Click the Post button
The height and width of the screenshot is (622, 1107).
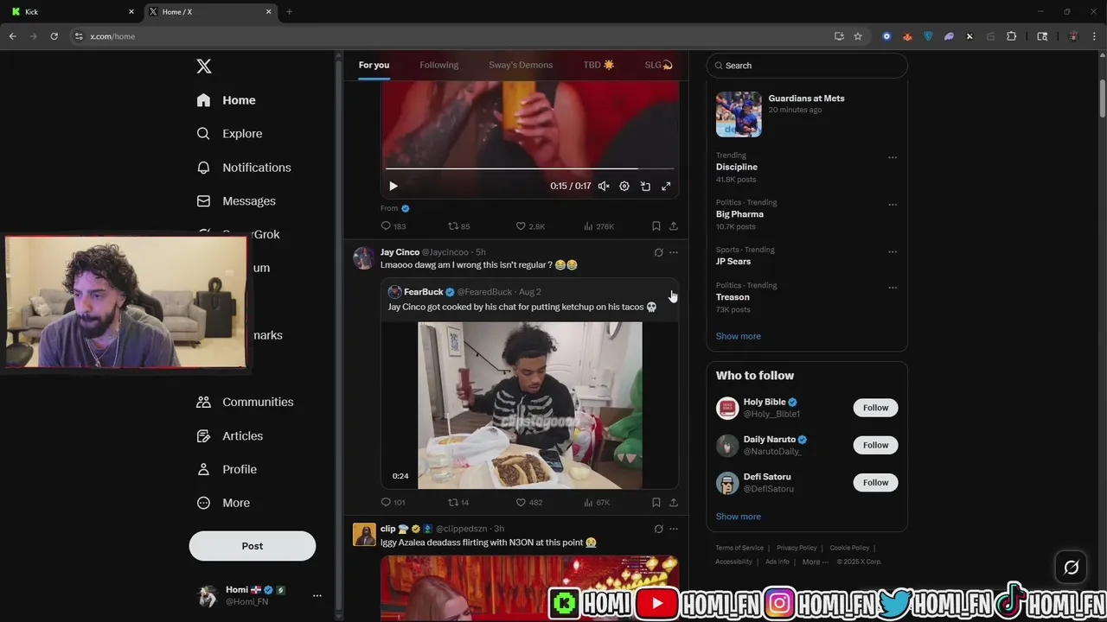(x=253, y=546)
